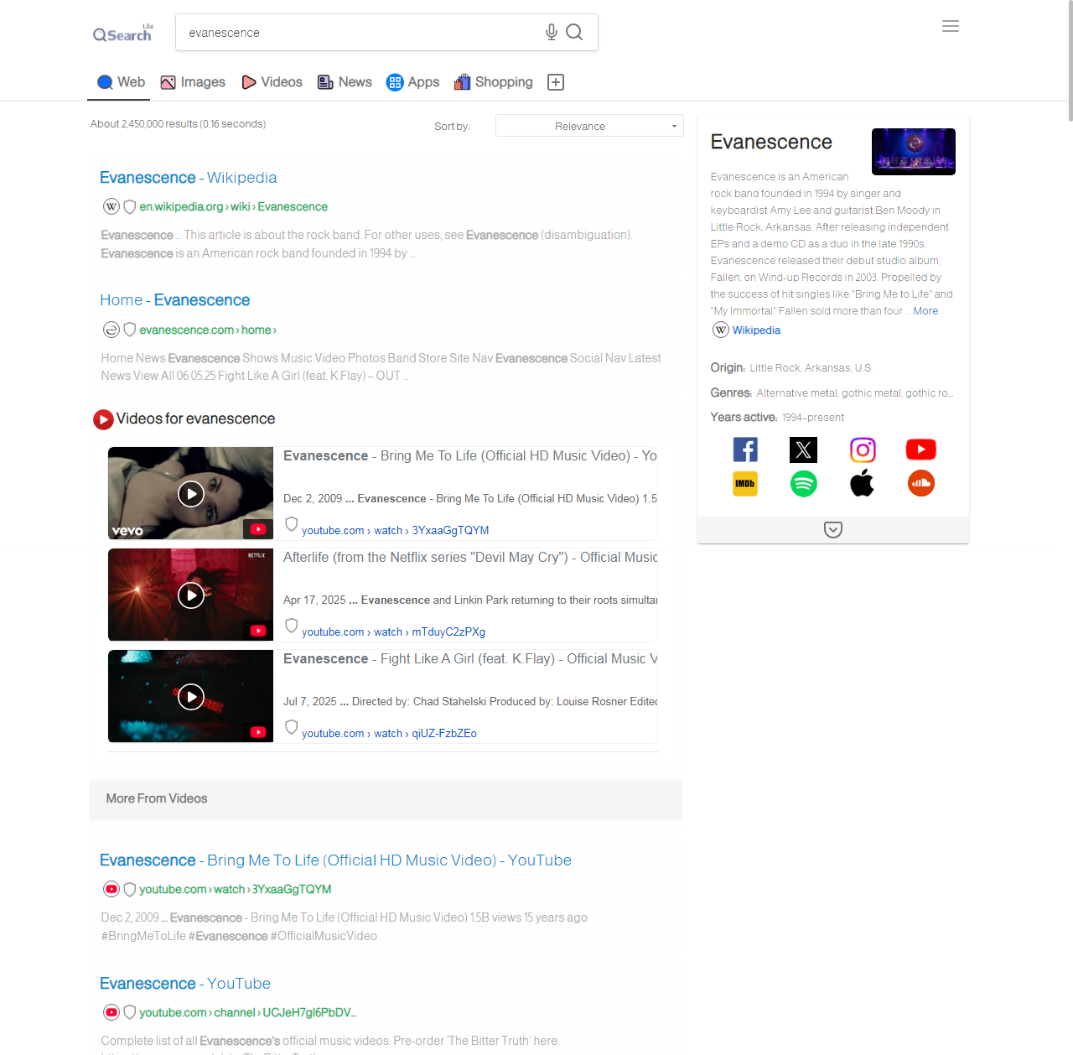Open Evanescence's Facebook page icon
The height and width of the screenshot is (1055, 1073).
pos(745,450)
